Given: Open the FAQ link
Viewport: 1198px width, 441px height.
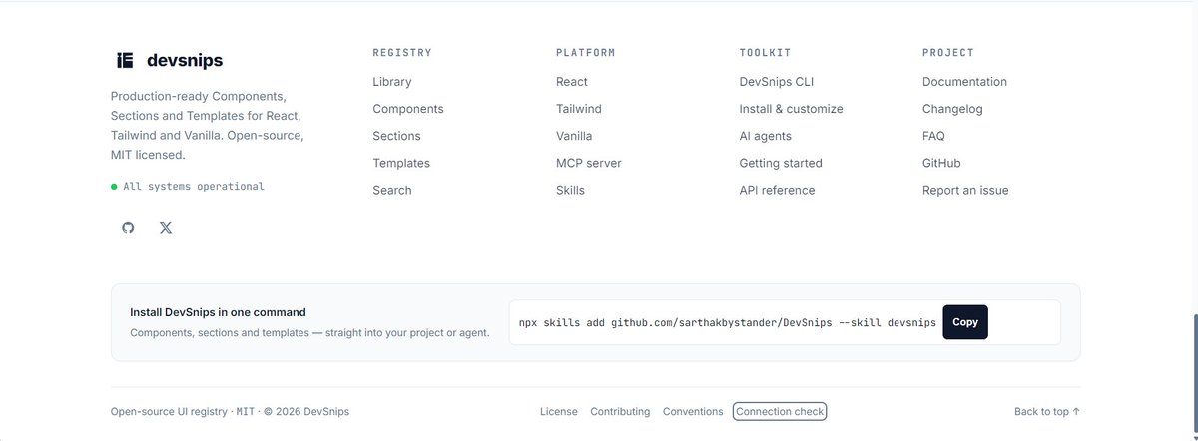Looking at the screenshot, I should (933, 136).
